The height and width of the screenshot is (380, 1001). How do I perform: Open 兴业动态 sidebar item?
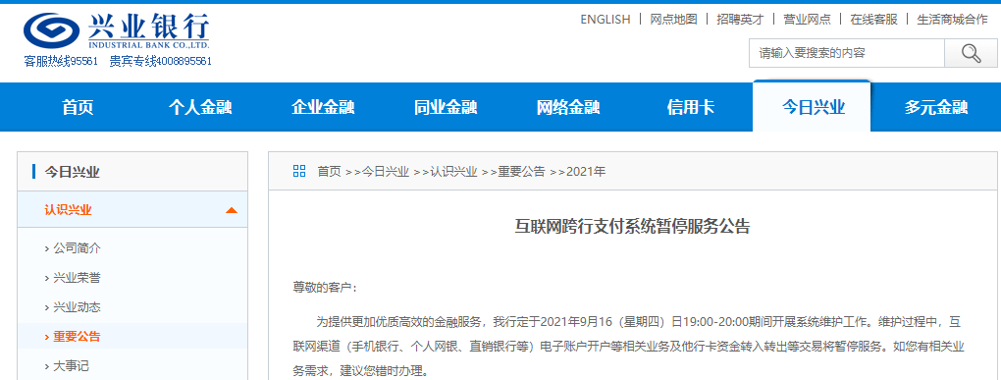click(x=77, y=307)
